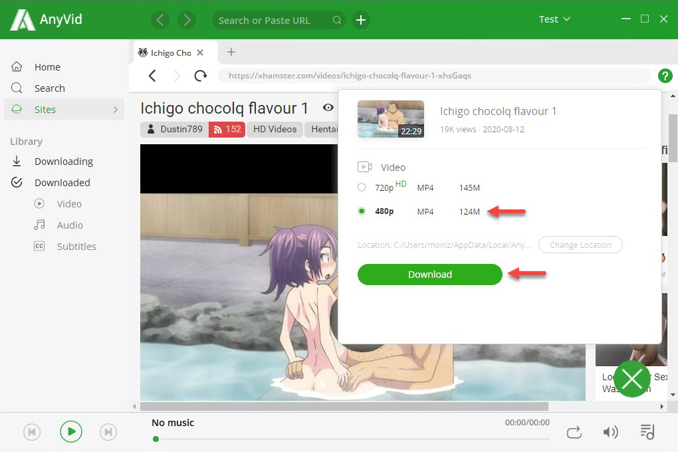Click the Home house icon

tap(17, 66)
